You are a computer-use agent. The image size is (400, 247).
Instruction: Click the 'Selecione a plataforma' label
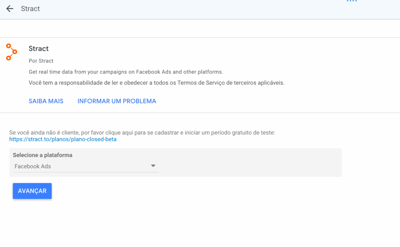[x=43, y=155]
